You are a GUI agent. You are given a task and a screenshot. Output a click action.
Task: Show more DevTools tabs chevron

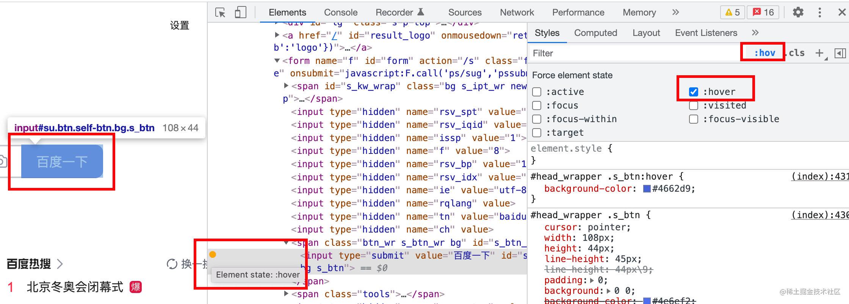(x=675, y=12)
